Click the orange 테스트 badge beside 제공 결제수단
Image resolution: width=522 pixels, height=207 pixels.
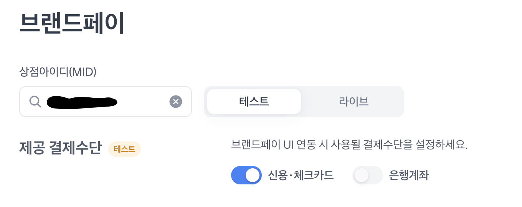pos(125,149)
